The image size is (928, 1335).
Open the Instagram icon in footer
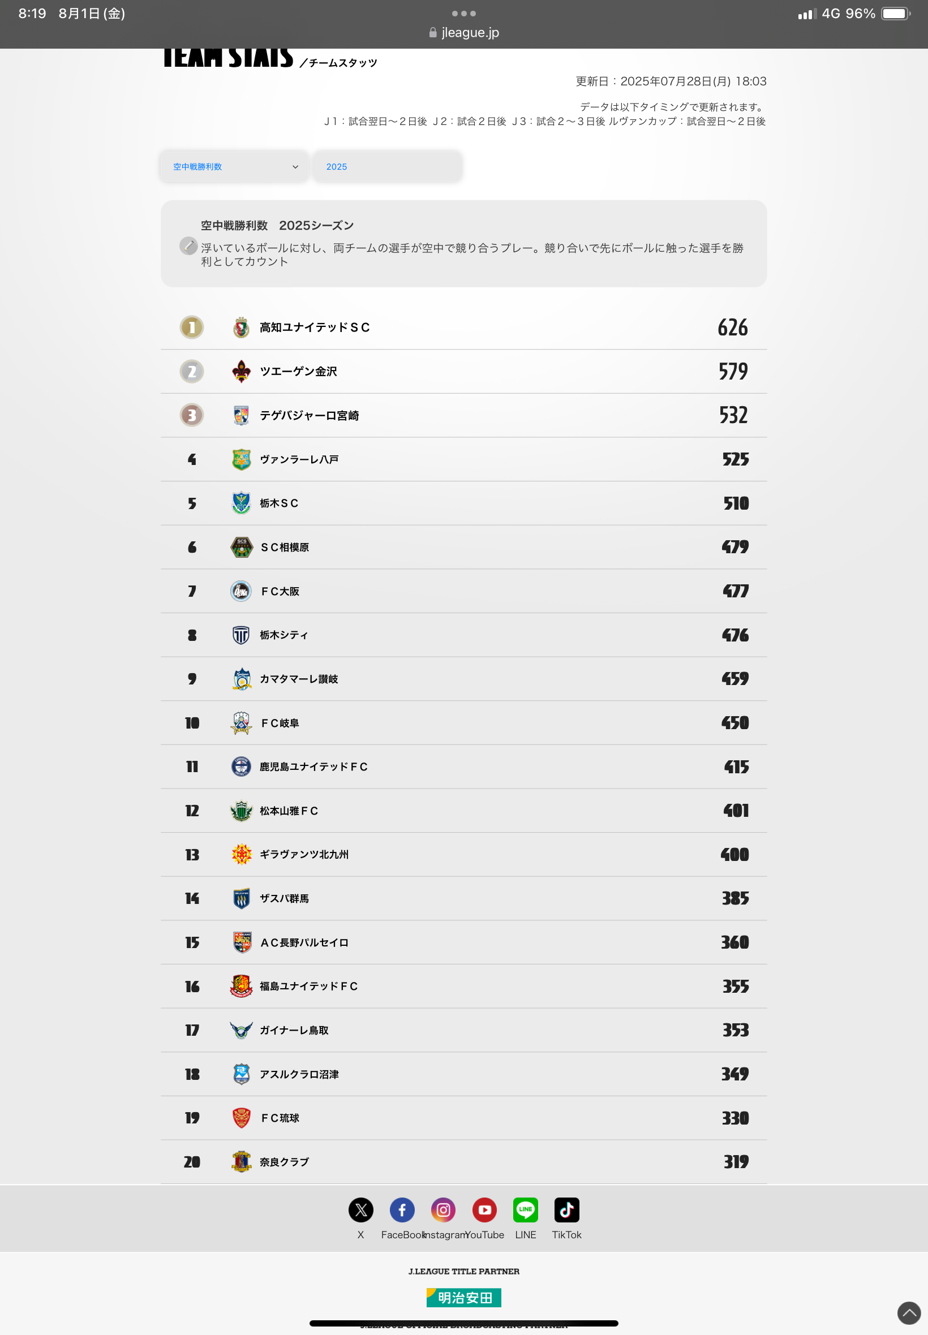coord(443,1209)
